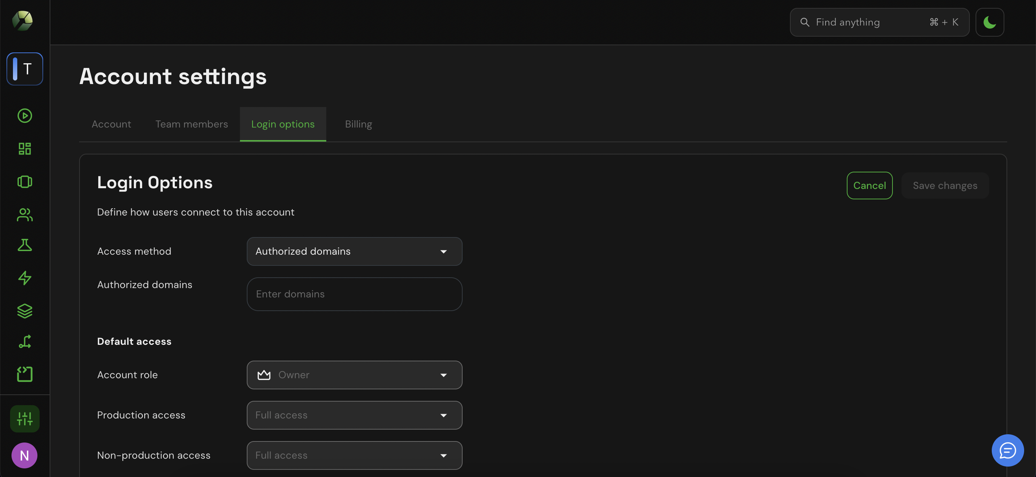Open the Non-production access dropdown
1036x477 pixels.
click(354, 455)
